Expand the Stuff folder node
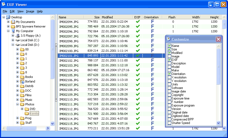 17,123
